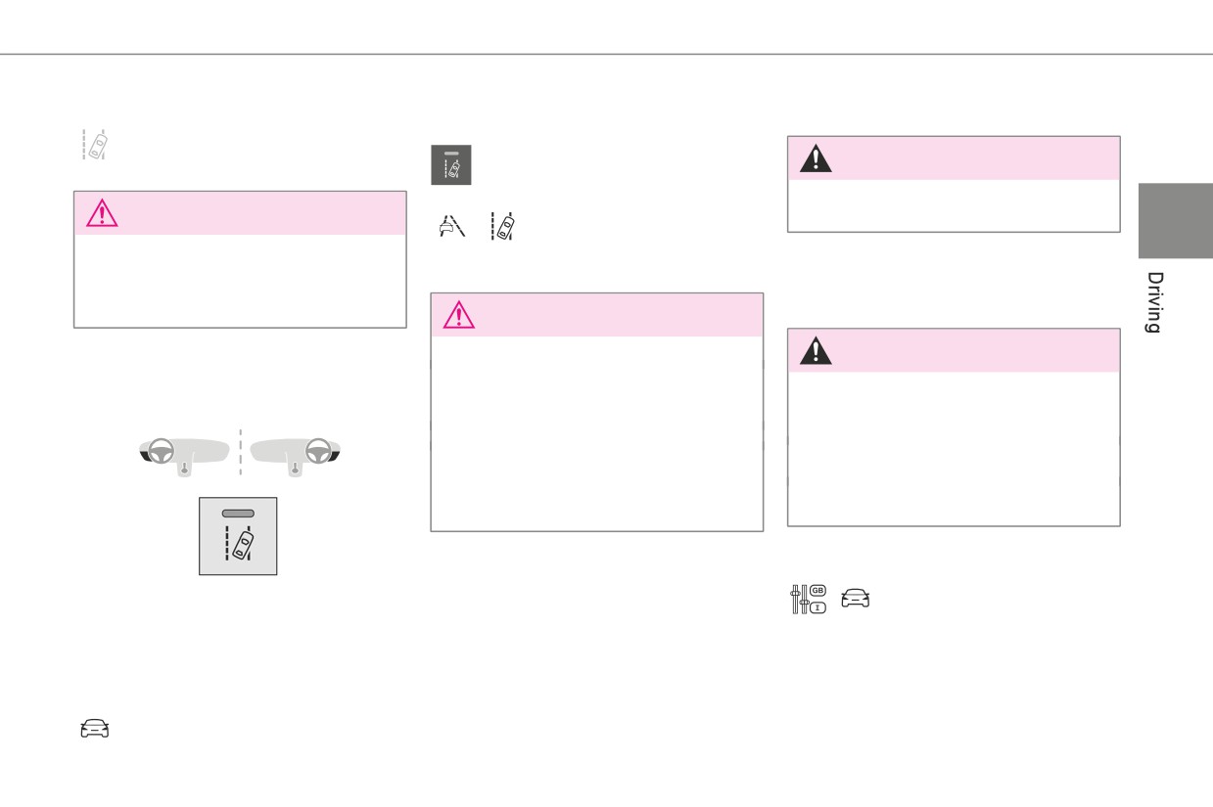
Task: Click pink warning triangle in the largest box
Action: (458, 314)
